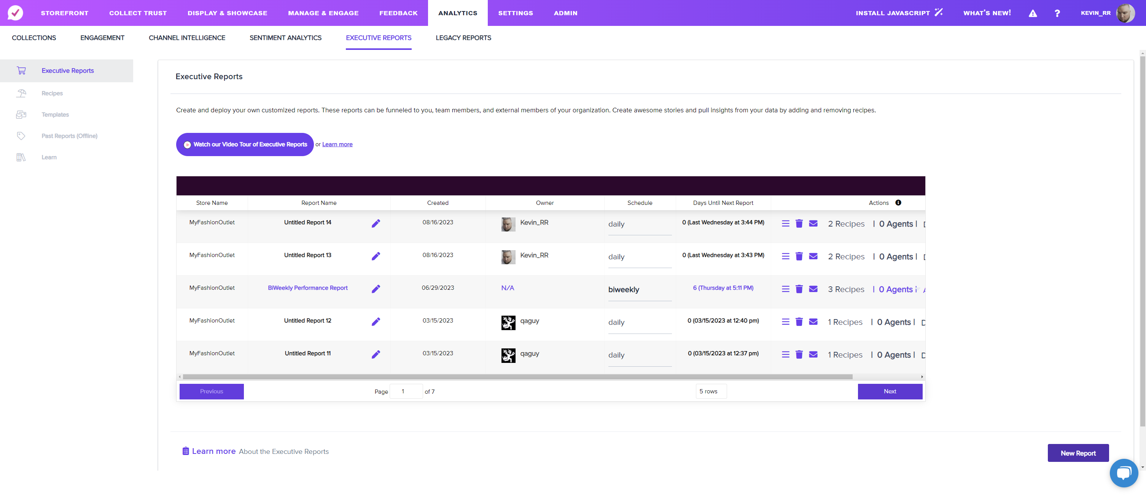This screenshot has height=495, width=1146.
Task: Click edit pencil for Untitled Report 11
Action: [x=376, y=354]
